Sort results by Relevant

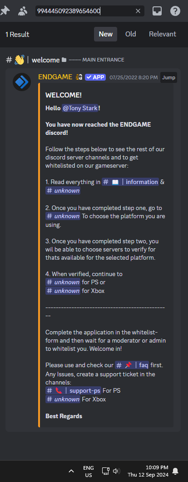point(163,34)
